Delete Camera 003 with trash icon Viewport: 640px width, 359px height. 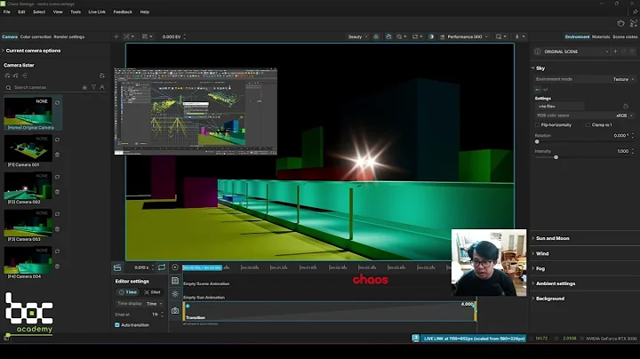(x=57, y=229)
